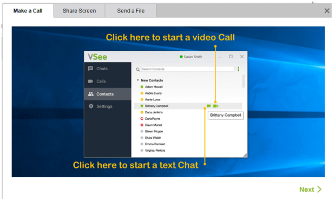Click inside the Search Contacts field
Screen dimensions: 336x203
[188, 69]
